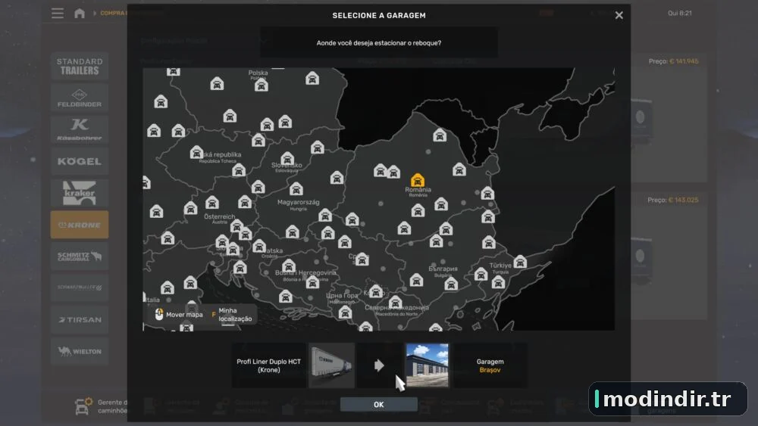
Task: Click Minha localização map shortcut
Action: coord(232,315)
